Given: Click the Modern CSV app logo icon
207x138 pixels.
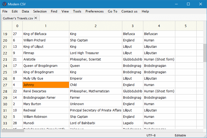Looking at the screenshot, I should 4,4.
